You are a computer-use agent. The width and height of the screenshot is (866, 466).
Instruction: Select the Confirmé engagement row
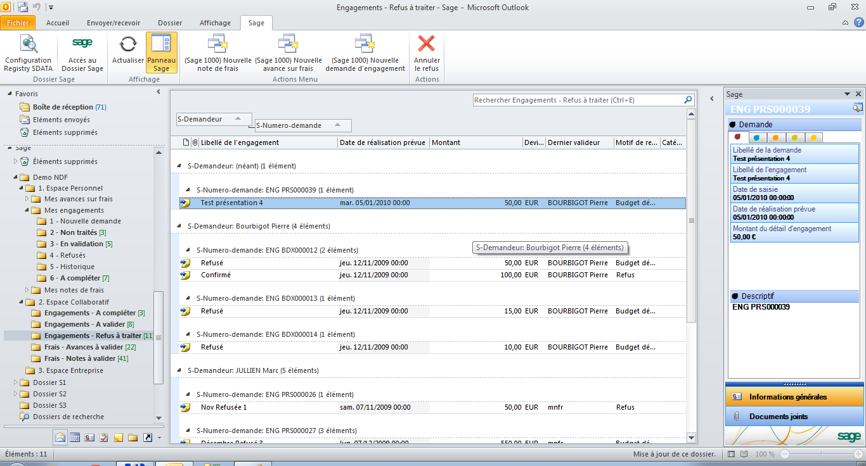pyautogui.click(x=432, y=275)
